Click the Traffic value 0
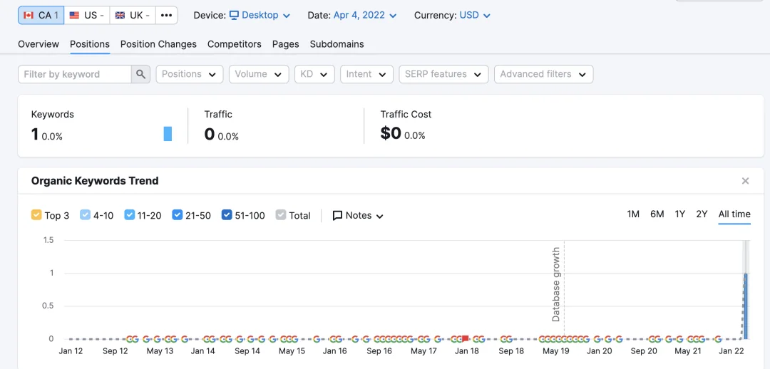 click(209, 133)
